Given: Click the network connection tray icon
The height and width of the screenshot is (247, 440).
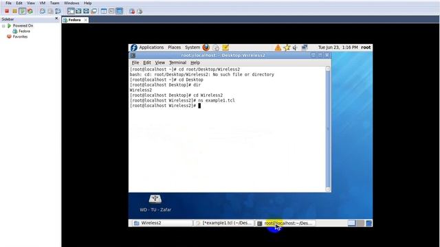Looking at the screenshot, I should (305, 47).
